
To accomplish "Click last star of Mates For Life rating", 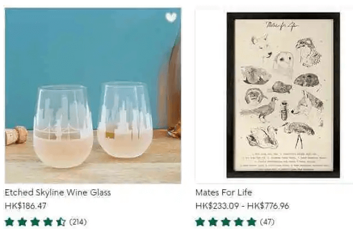I will 252,222.
